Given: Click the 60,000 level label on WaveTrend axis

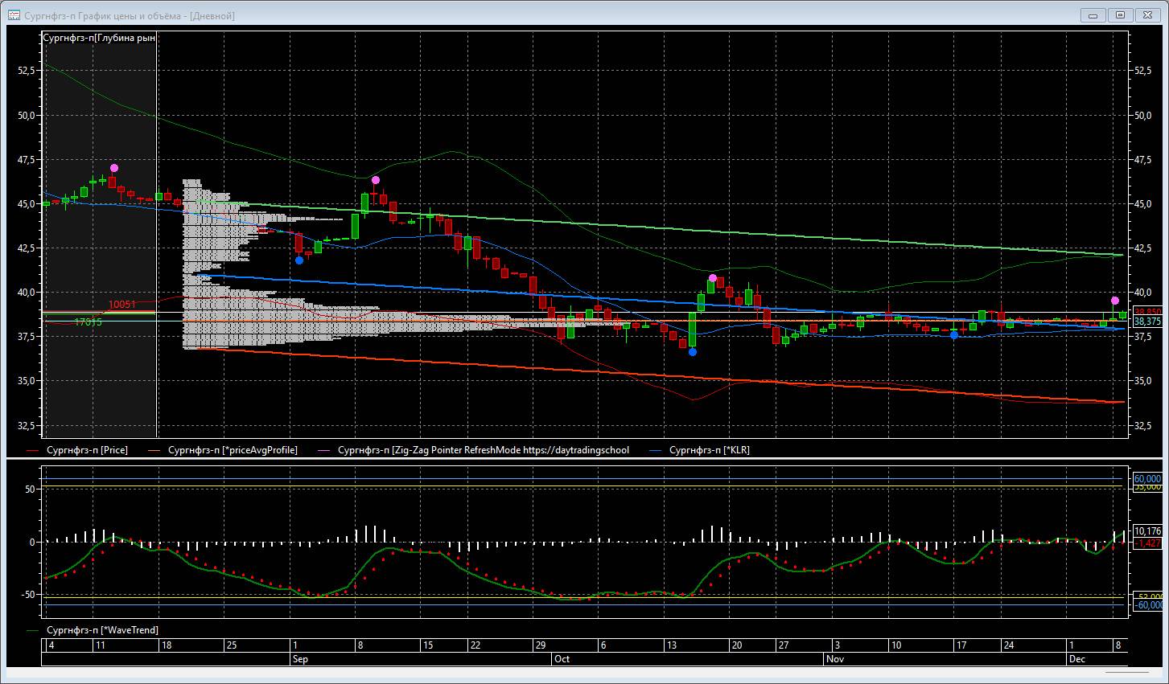Looking at the screenshot, I should pyautogui.click(x=1147, y=478).
